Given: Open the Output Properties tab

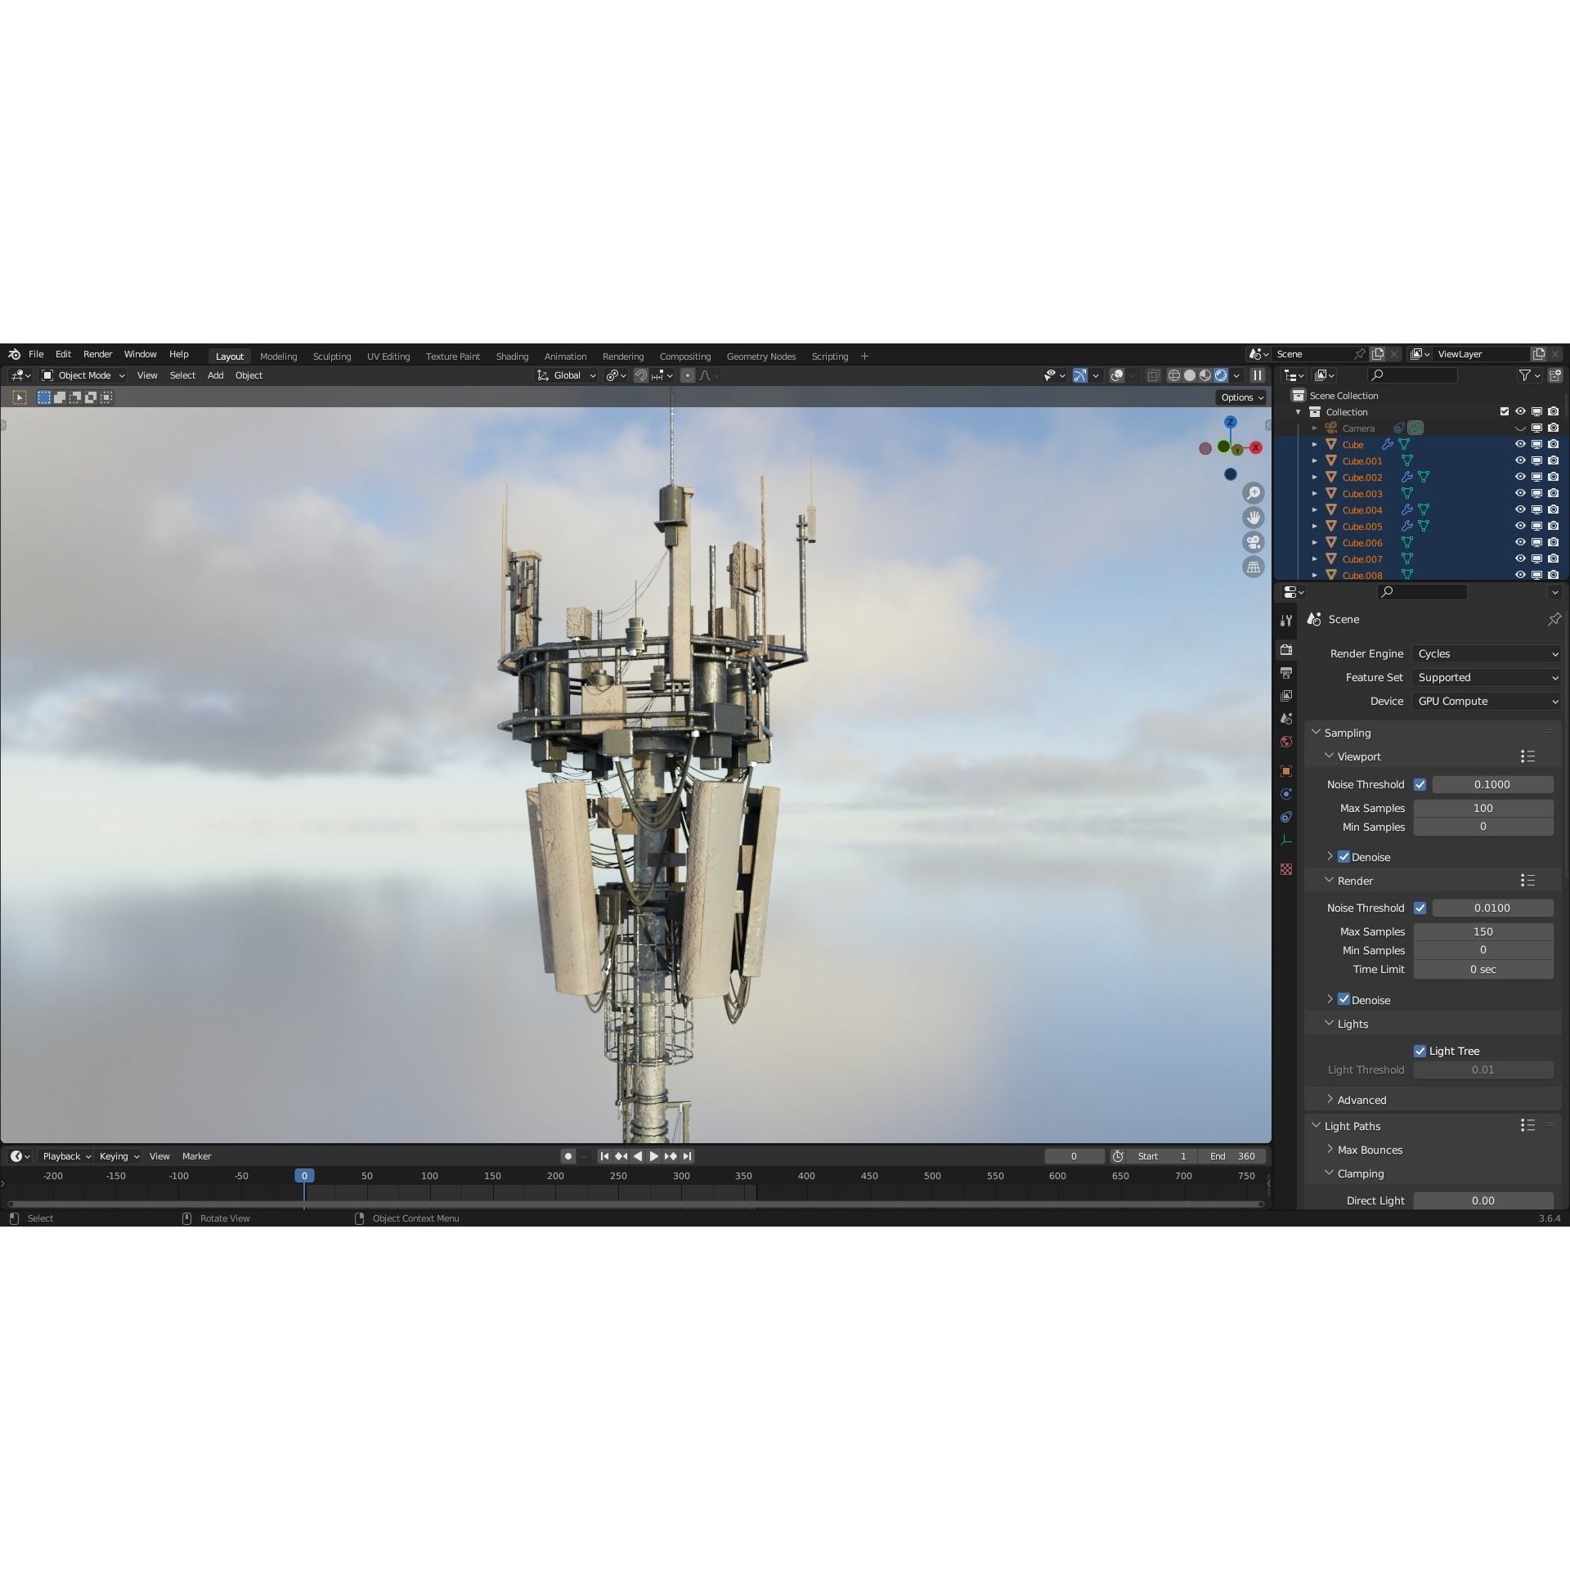Looking at the screenshot, I should point(1286,672).
